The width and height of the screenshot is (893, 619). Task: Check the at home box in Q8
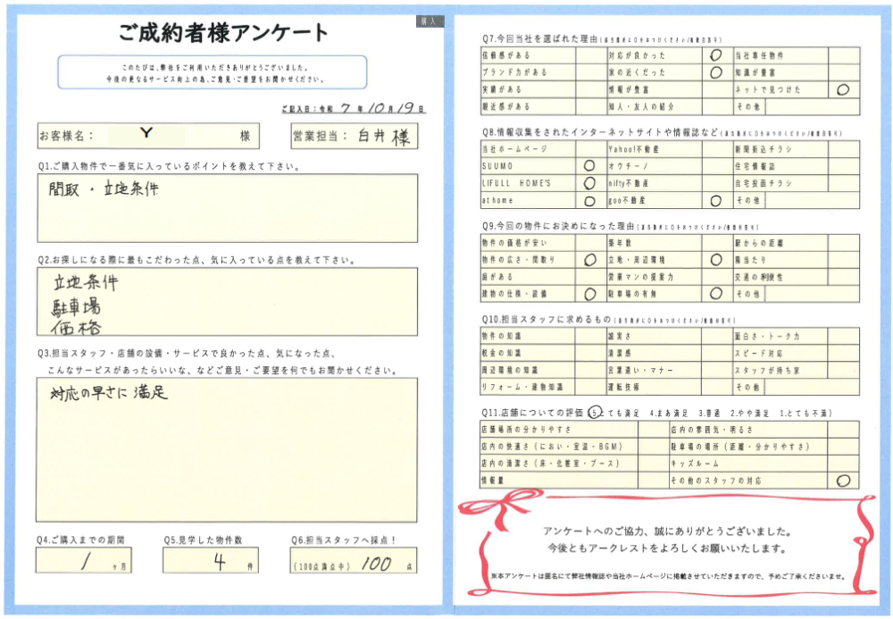(588, 201)
